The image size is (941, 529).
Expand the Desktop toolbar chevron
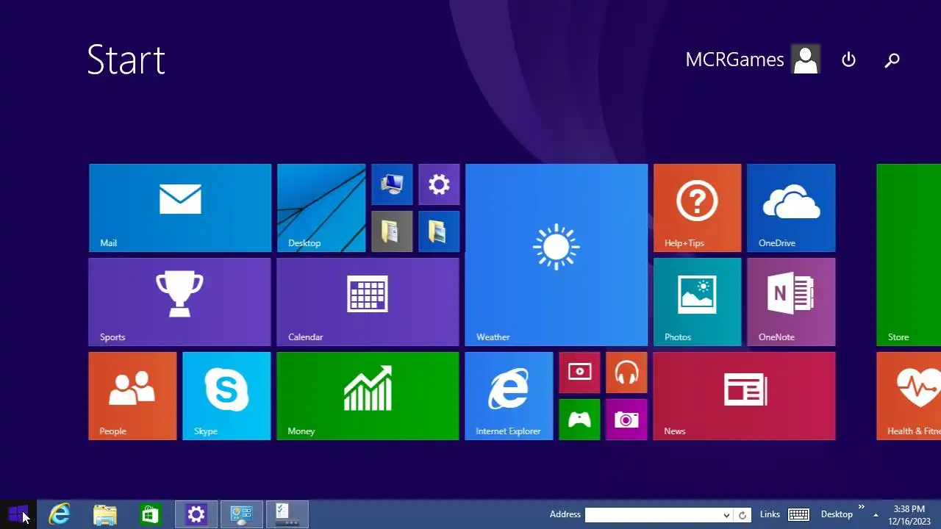click(862, 507)
